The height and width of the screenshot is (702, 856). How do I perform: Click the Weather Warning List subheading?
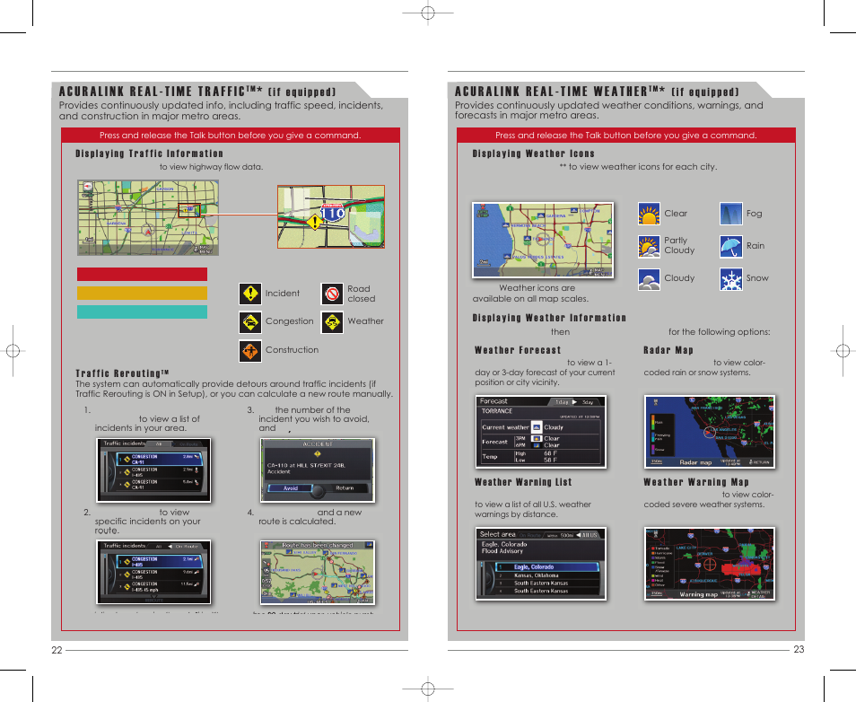[x=523, y=482]
